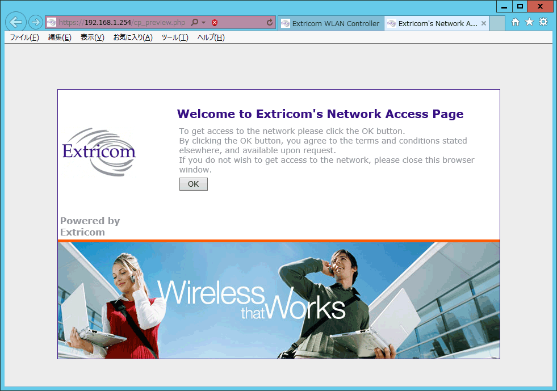
Task: Go to the browser Home page icon
Action: point(516,22)
